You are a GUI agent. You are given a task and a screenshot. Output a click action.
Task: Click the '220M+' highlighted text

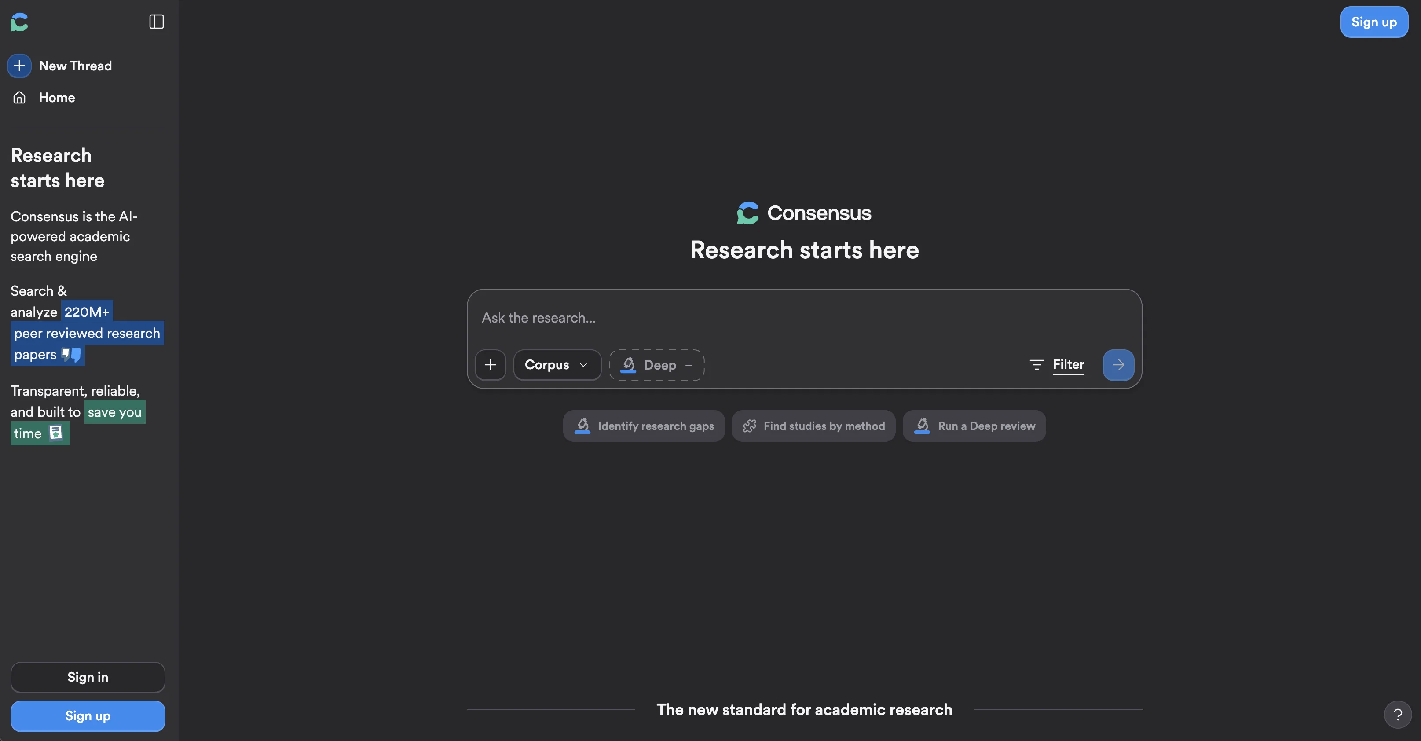point(87,312)
